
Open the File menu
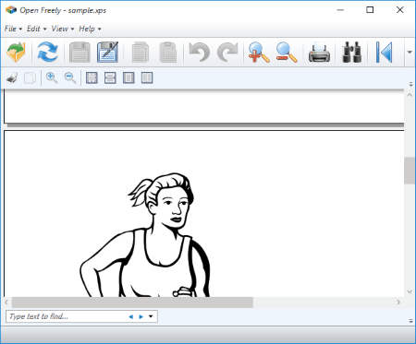click(x=13, y=29)
